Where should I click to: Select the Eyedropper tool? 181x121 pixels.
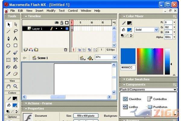pos(8,74)
